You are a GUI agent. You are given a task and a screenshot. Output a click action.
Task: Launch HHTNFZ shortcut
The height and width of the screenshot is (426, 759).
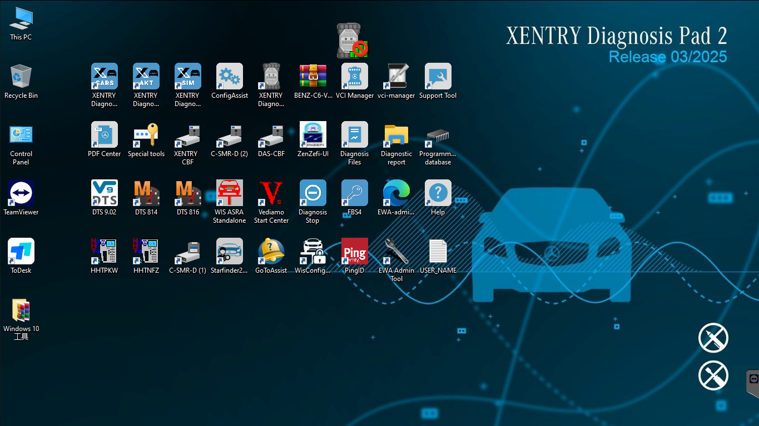coord(146,252)
